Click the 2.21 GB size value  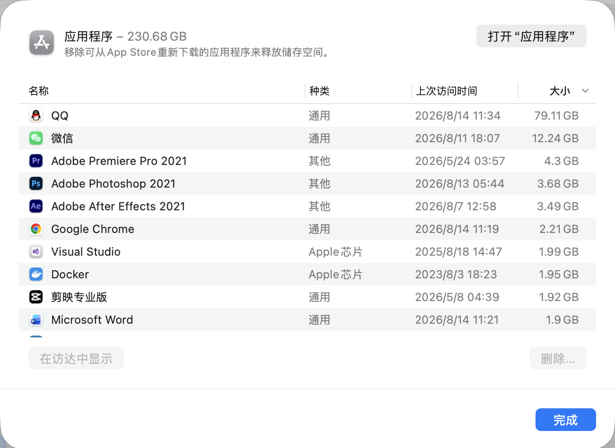(559, 229)
